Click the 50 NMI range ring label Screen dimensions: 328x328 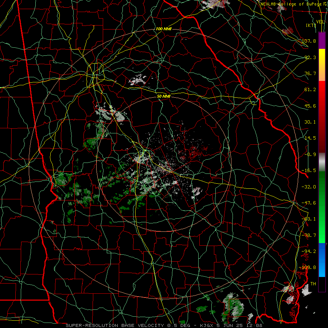[x=164, y=96]
